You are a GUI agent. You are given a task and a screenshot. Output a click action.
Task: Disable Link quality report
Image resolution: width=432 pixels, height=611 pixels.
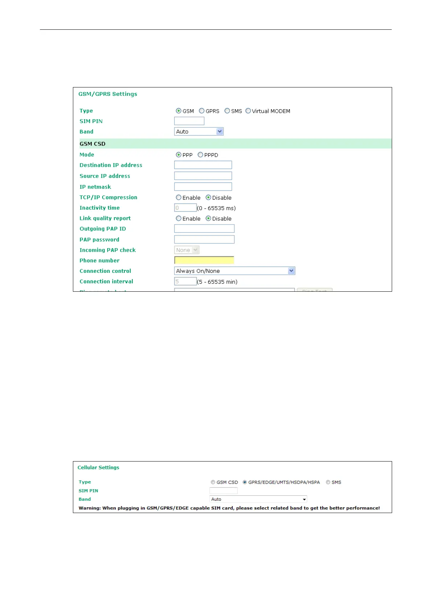click(208, 219)
